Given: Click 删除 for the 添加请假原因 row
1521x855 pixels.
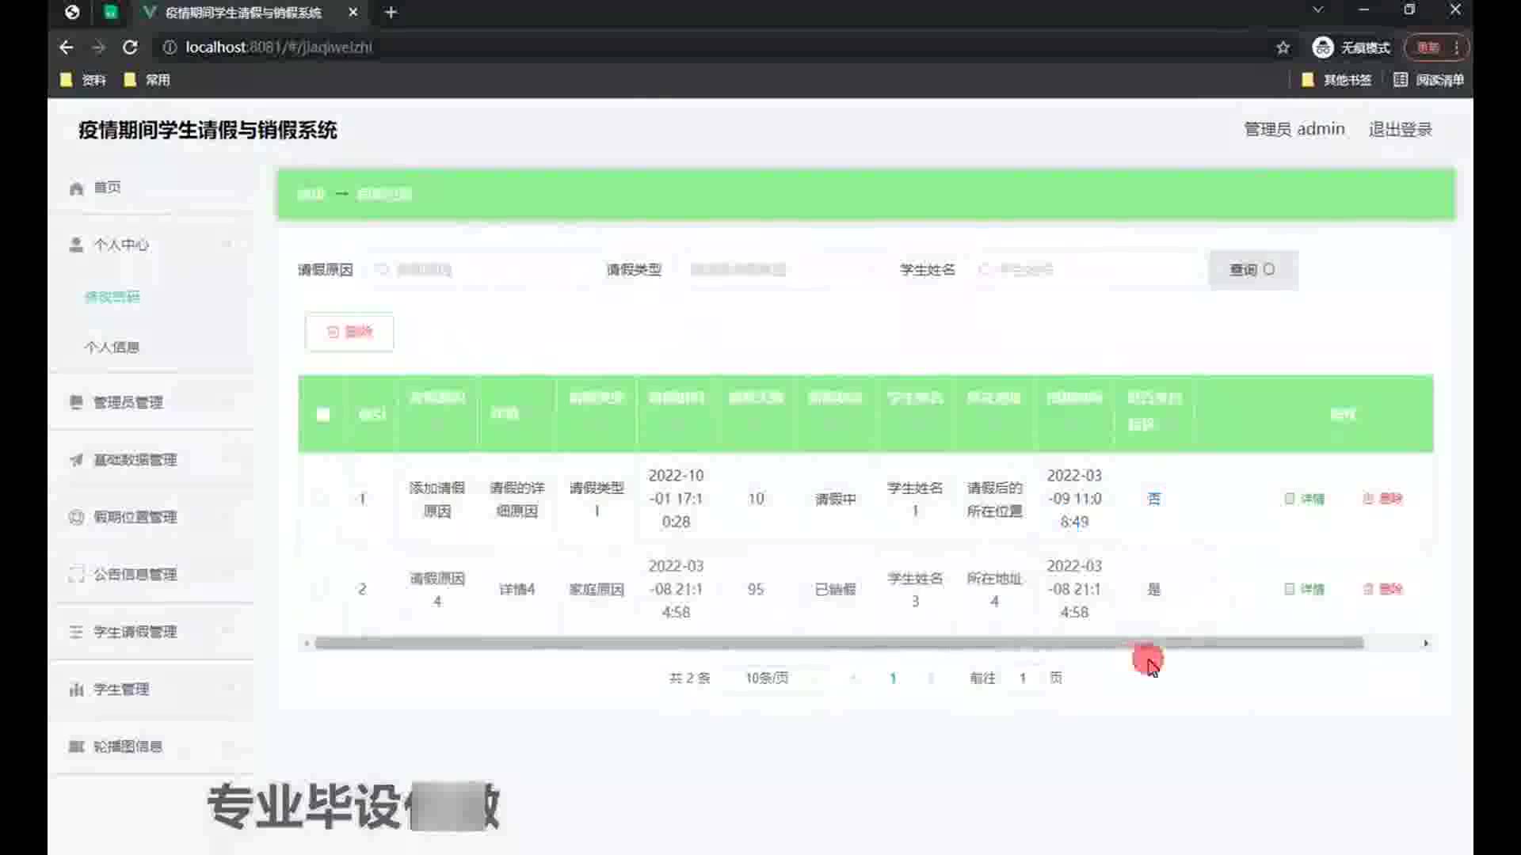Looking at the screenshot, I should [1382, 499].
